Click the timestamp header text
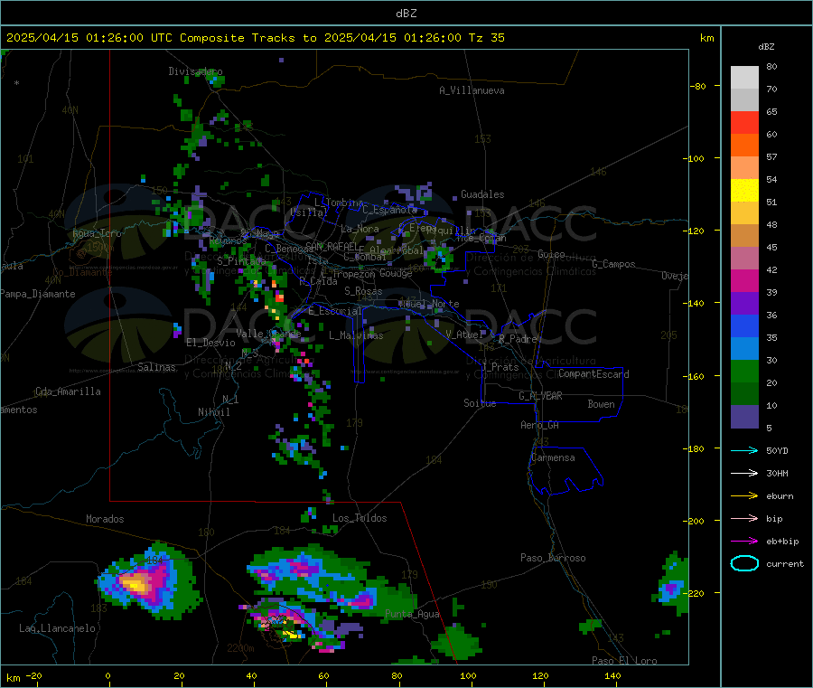This screenshot has height=688, width=813. (255, 38)
